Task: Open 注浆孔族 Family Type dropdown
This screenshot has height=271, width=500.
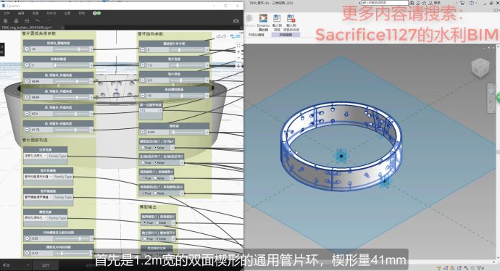Action: (36, 156)
